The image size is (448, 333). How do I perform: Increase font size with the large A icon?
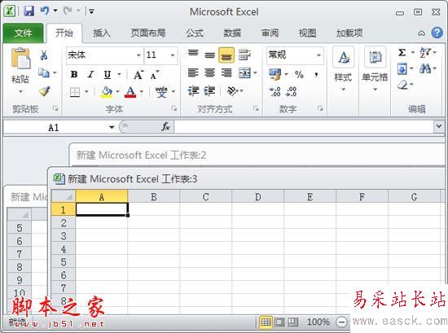[x=138, y=75]
